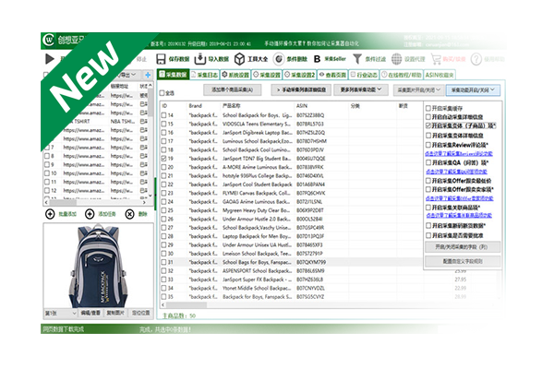Click the bold B Seller icon
This screenshot has width=554, height=369.
(317, 59)
